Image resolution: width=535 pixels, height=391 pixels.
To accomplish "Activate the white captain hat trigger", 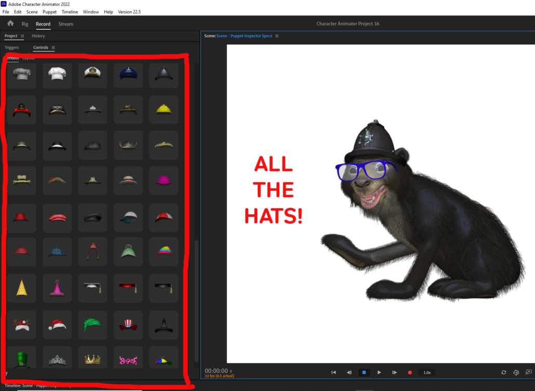I will 93,74.
